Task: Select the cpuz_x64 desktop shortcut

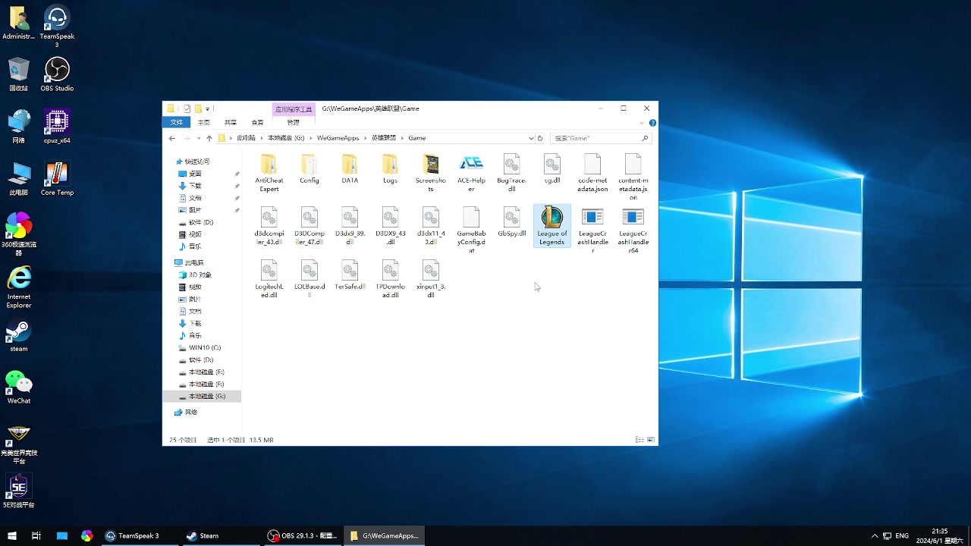Action: tap(57, 127)
